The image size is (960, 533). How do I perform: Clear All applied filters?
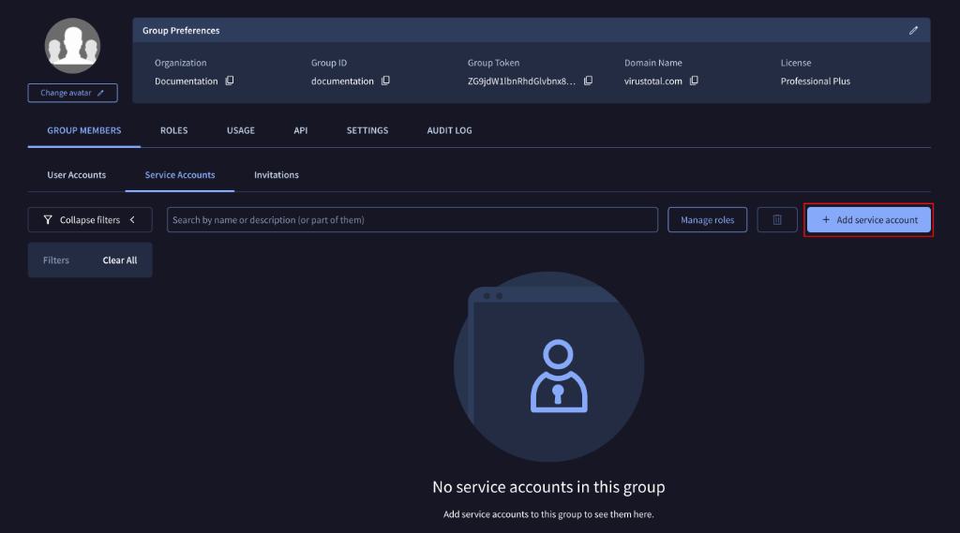119,260
